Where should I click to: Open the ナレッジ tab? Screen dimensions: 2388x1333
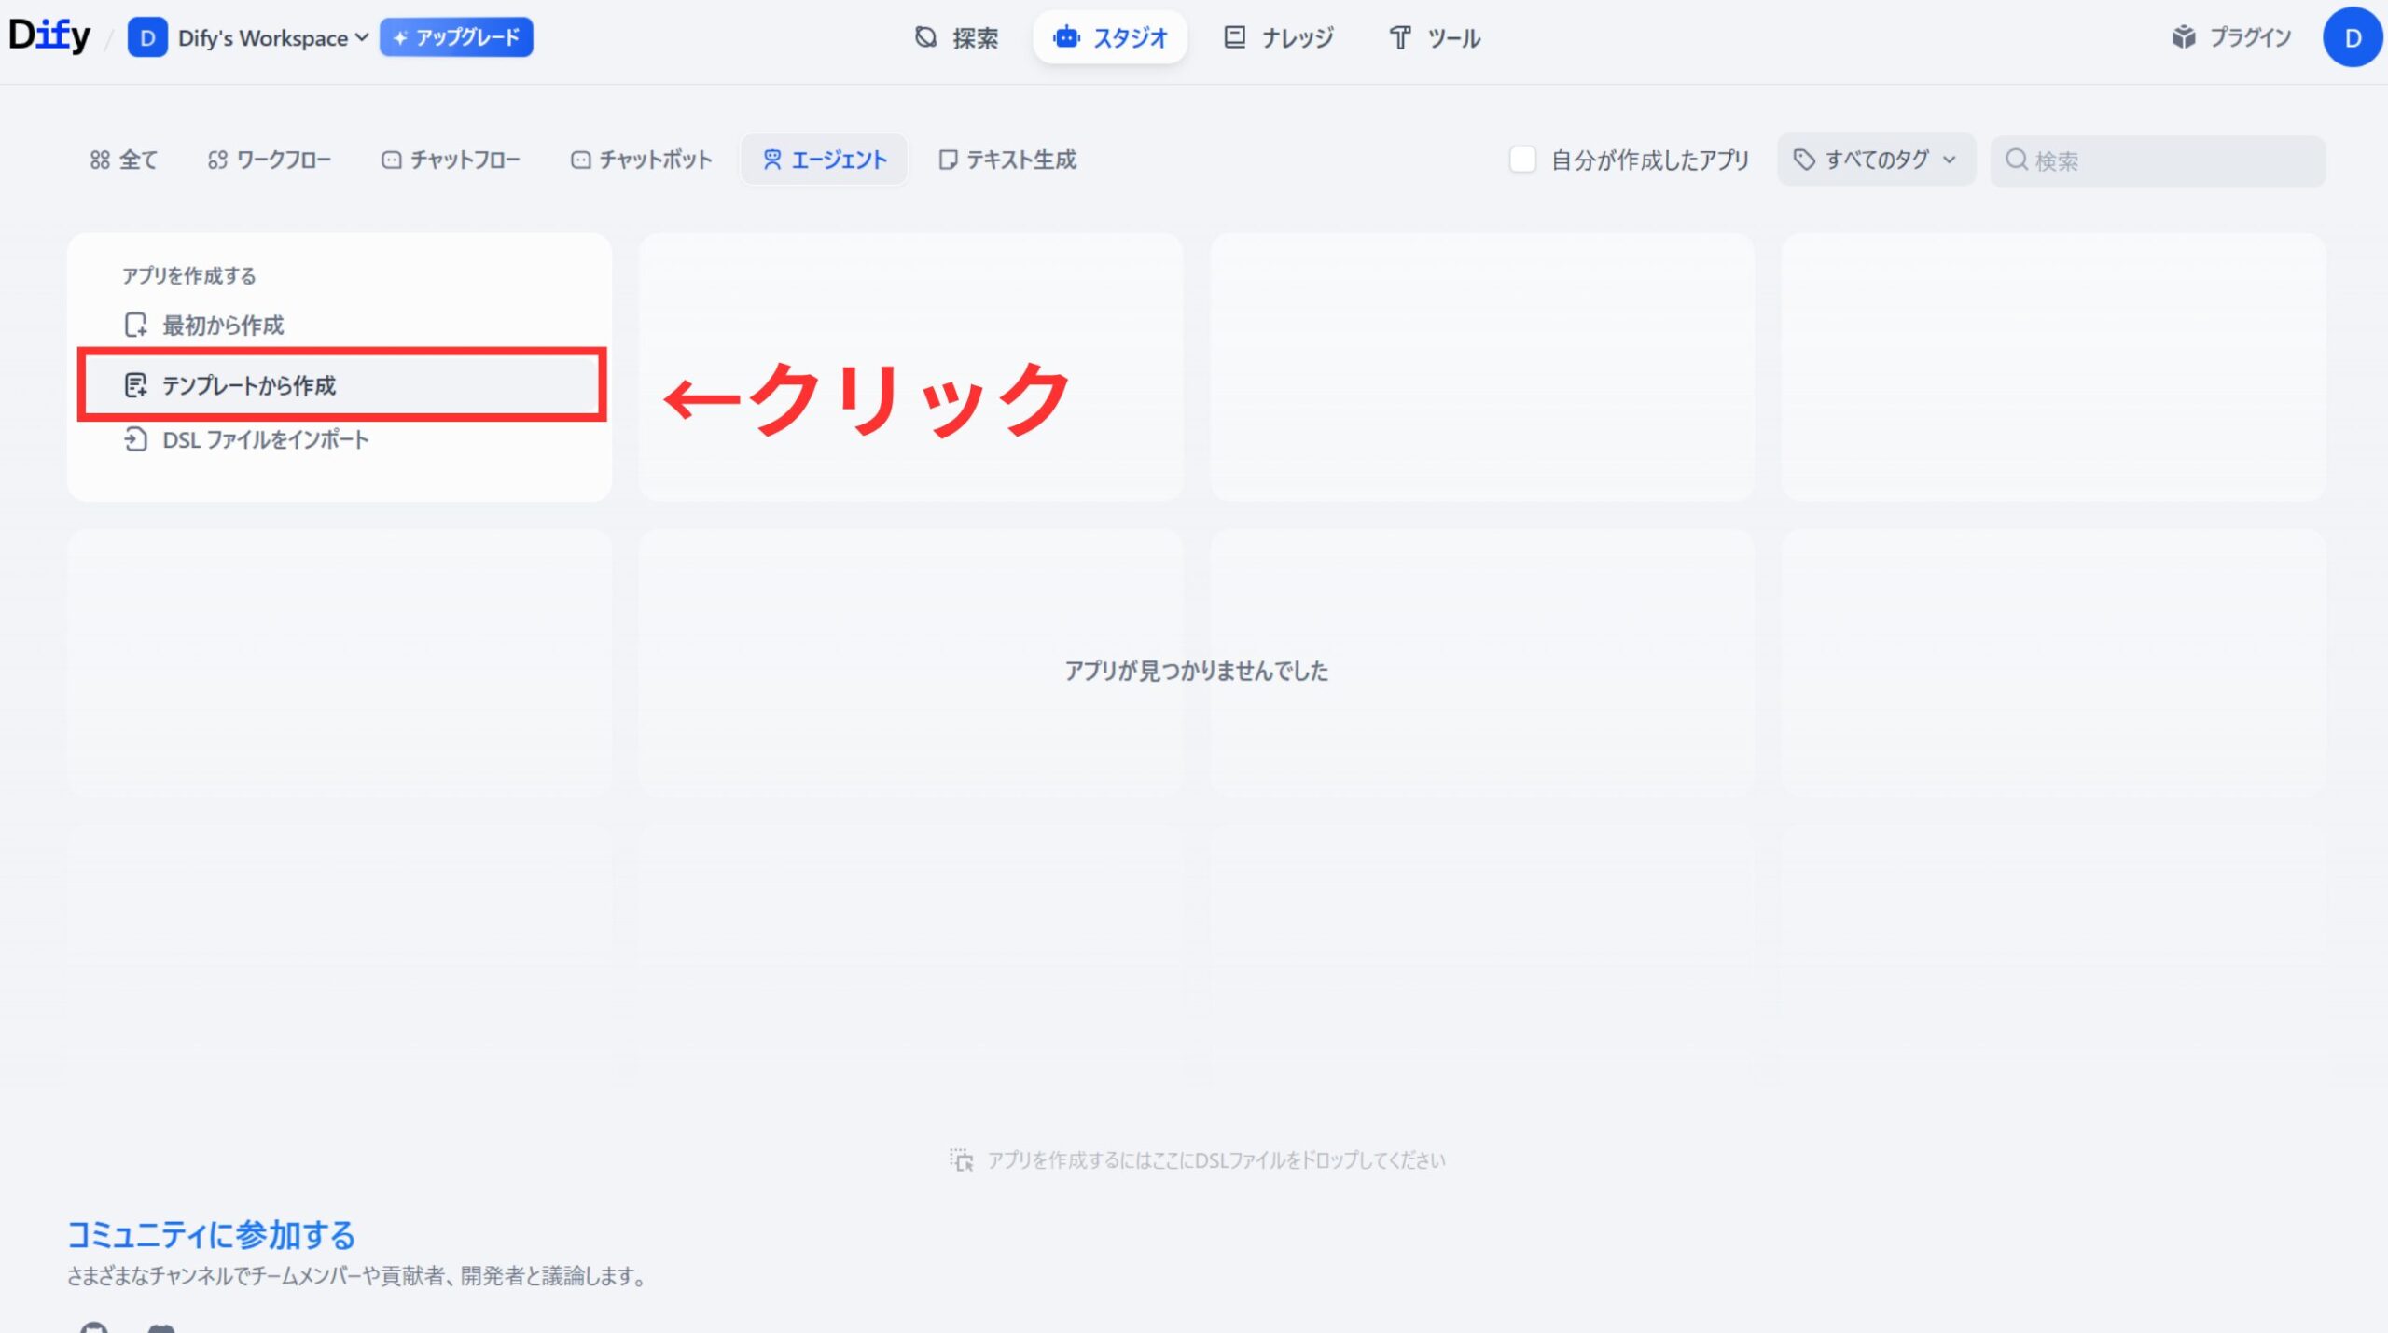point(1278,37)
